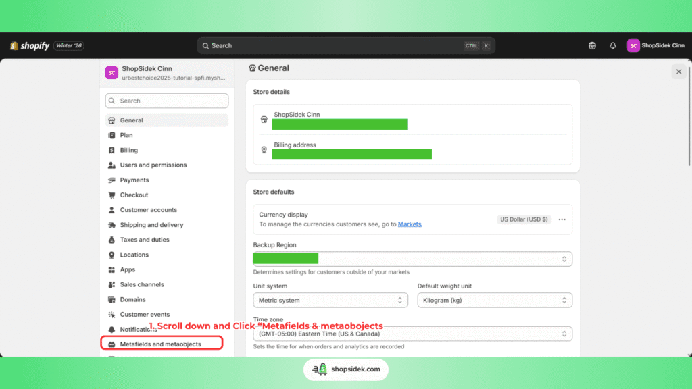Open Users and permissions settings
The height and width of the screenshot is (389, 692).
tap(153, 165)
